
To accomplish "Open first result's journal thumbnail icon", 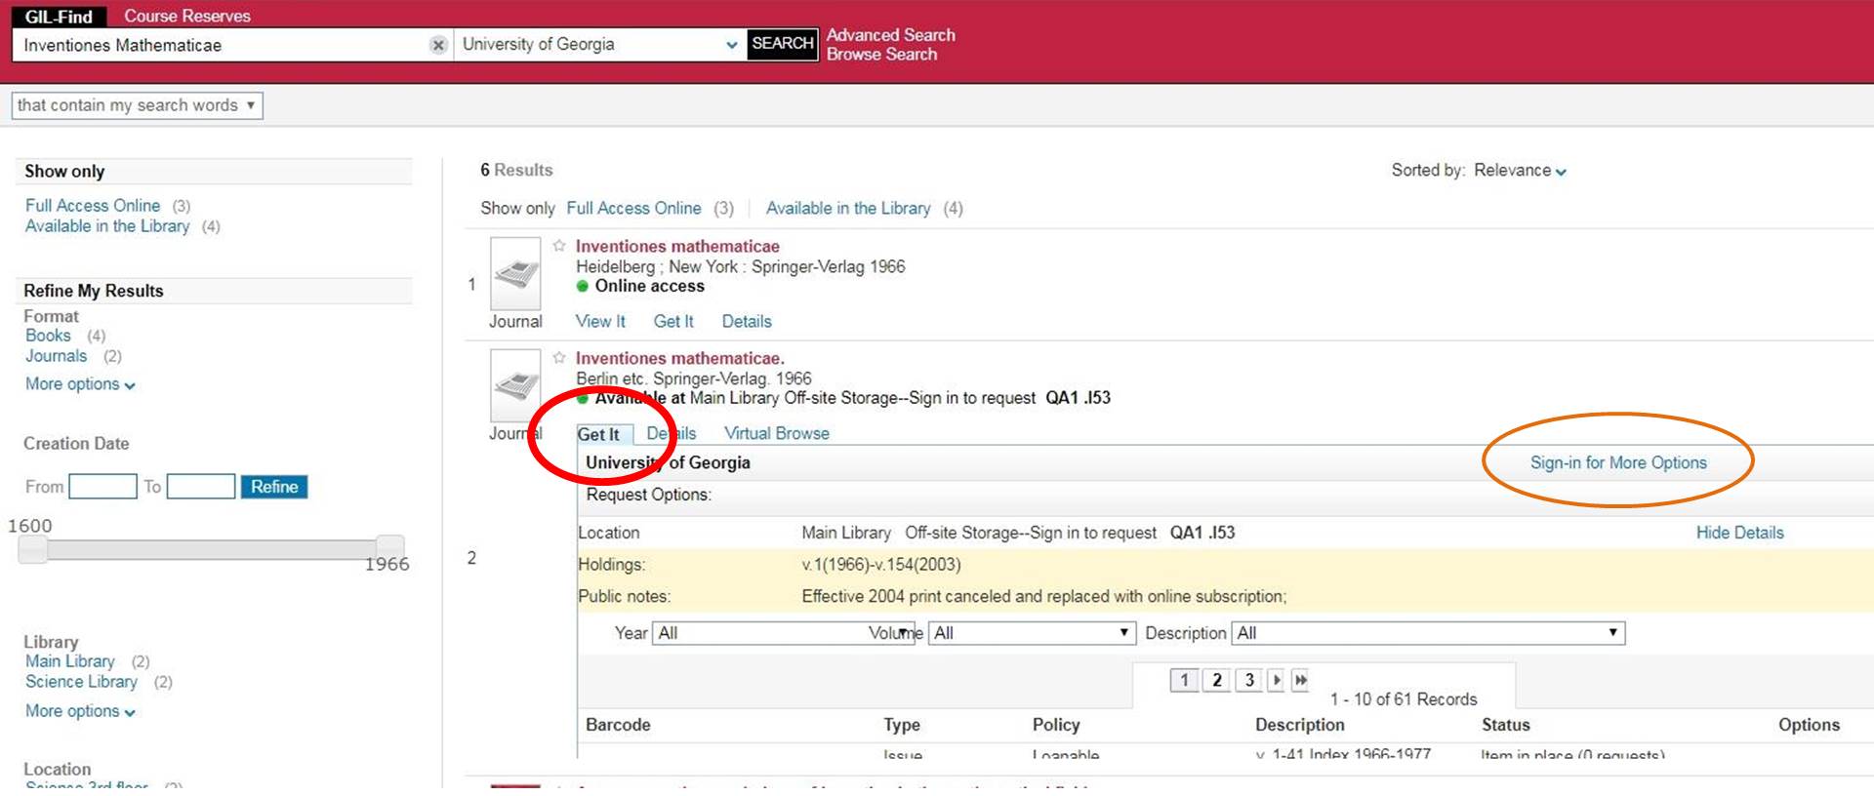I will click(x=514, y=274).
